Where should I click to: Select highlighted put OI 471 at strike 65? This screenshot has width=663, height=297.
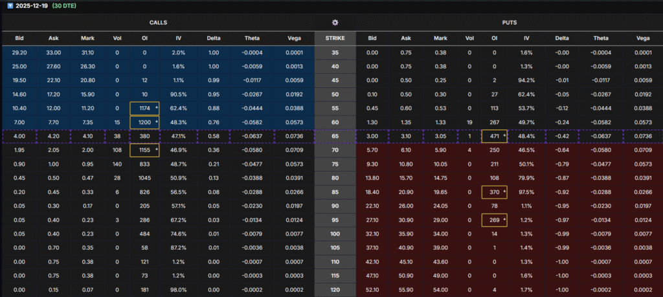click(x=495, y=137)
